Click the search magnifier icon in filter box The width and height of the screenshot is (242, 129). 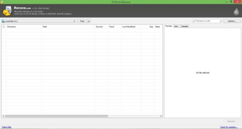click(x=194, y=21)
